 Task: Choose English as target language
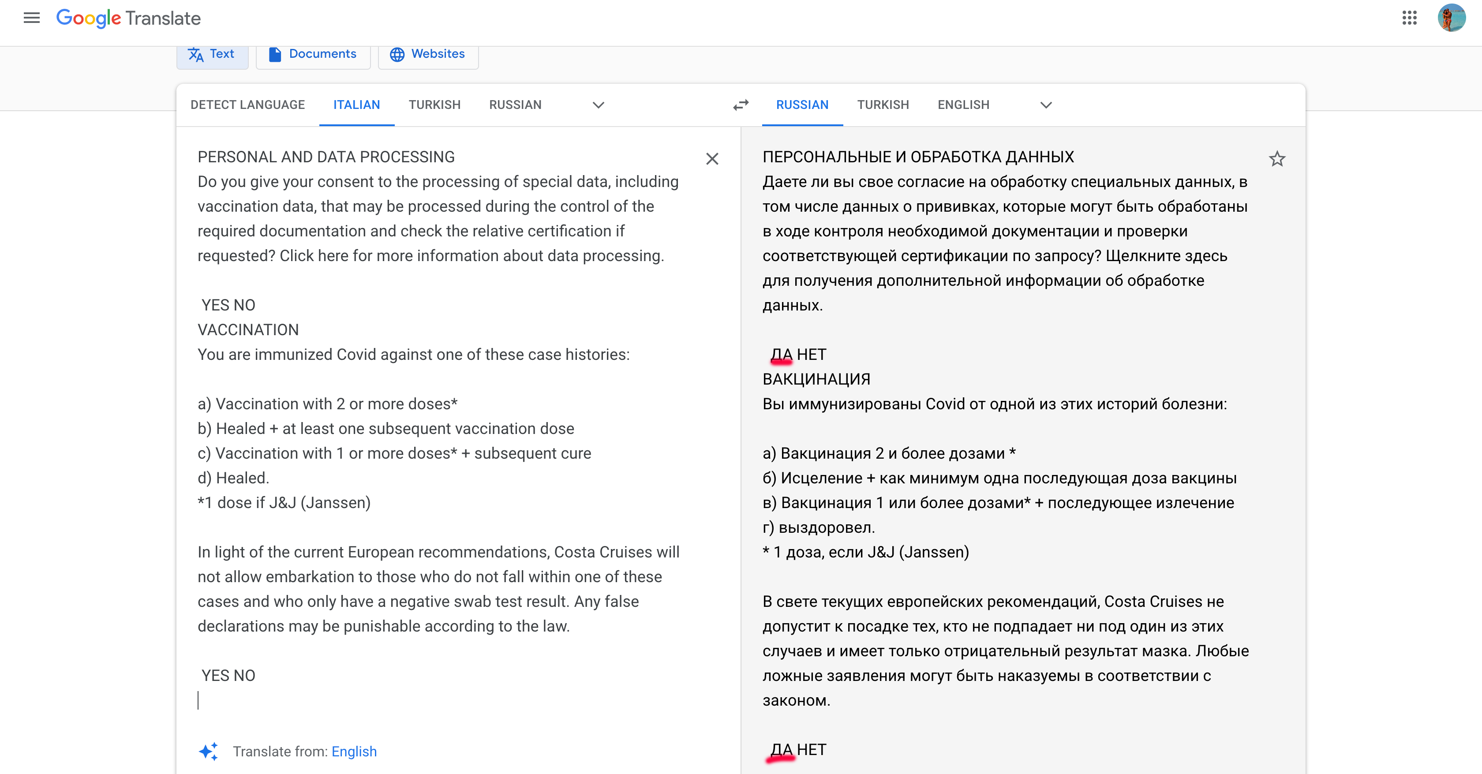coord(964,105)
